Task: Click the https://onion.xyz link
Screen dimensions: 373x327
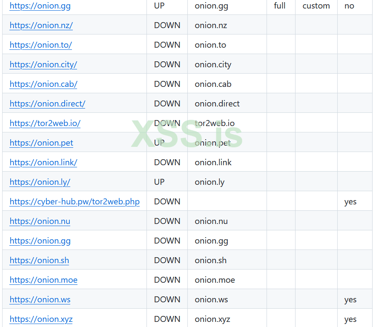Action: (x=41, y=319)
